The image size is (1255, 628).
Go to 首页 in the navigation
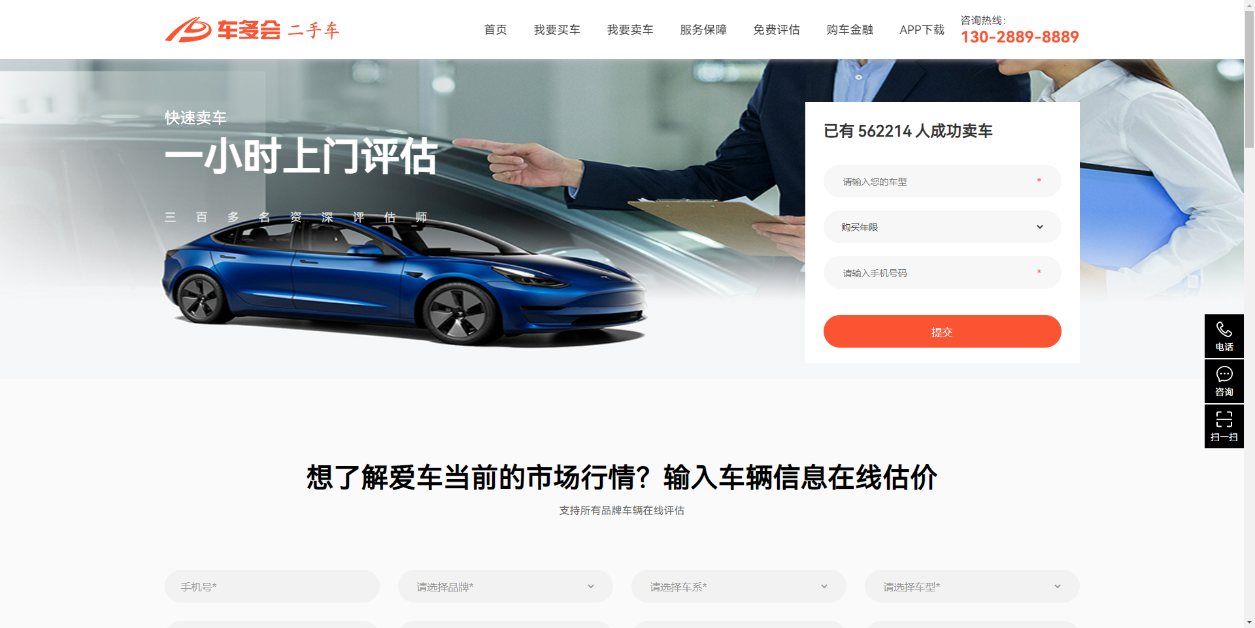point(495,29)
